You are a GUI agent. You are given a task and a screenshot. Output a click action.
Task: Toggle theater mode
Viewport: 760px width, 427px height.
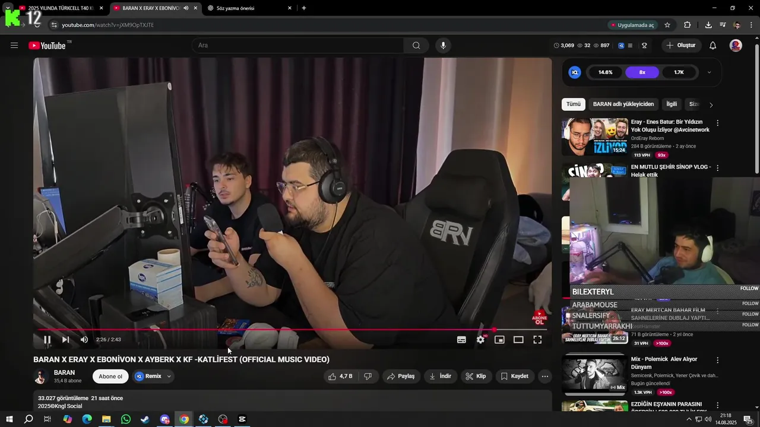[518, 340]
